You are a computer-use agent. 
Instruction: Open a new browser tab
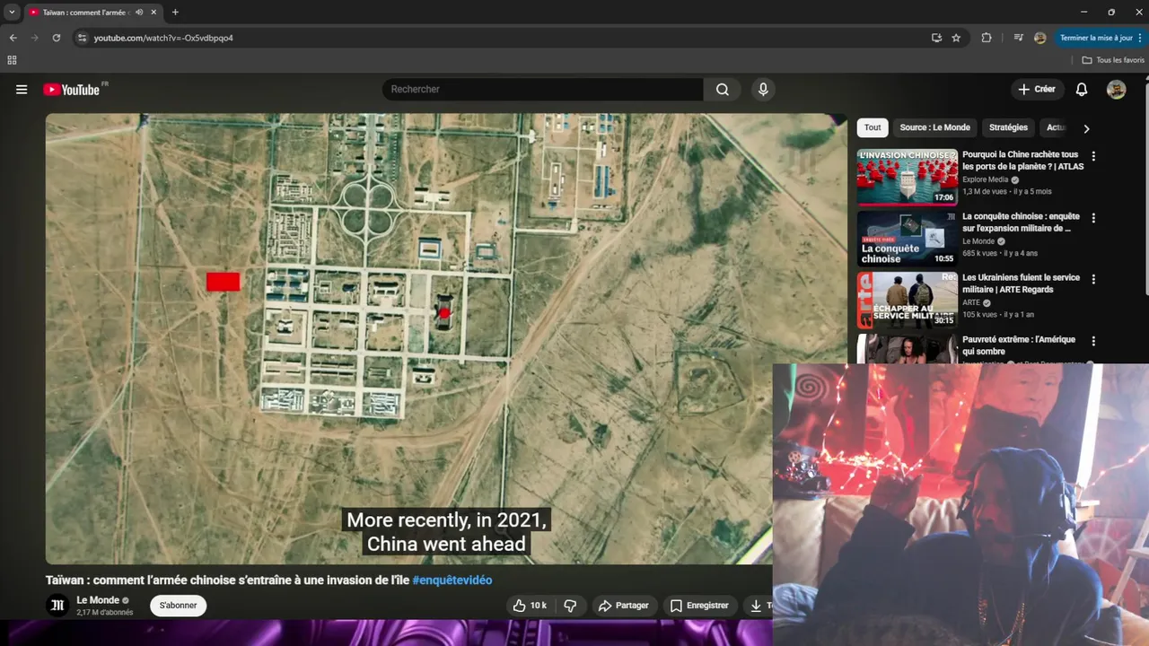click(x=175, y=13)
